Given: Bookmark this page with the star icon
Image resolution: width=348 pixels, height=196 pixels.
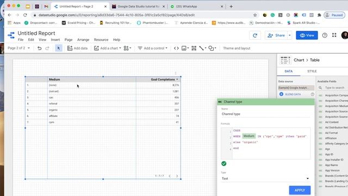Looking at the screenshot, I should (255, 15).
